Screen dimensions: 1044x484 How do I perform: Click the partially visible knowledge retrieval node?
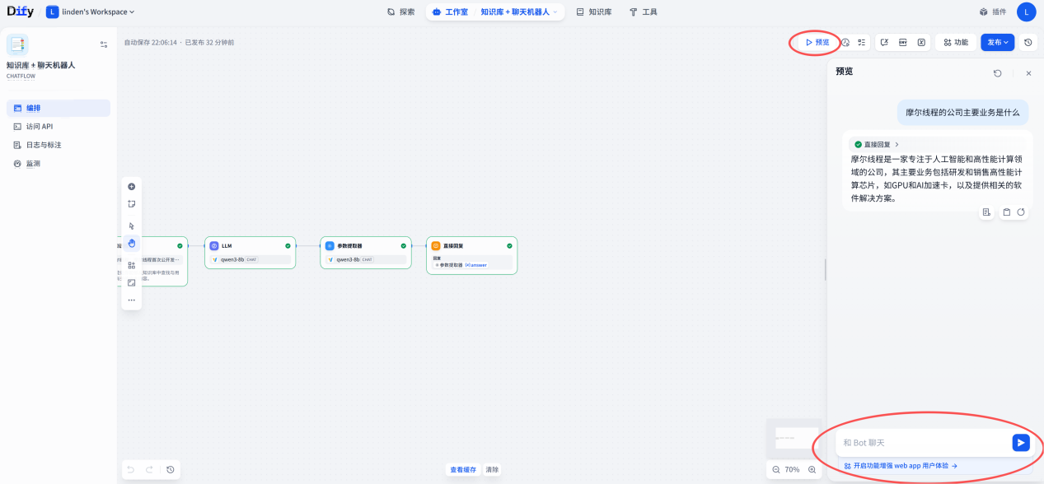tap(164, 262)
